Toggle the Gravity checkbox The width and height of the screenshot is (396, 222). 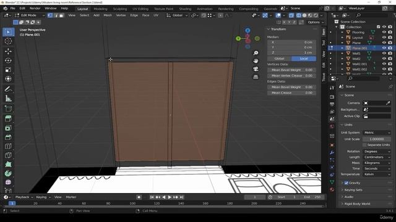[x=346, y=183]
